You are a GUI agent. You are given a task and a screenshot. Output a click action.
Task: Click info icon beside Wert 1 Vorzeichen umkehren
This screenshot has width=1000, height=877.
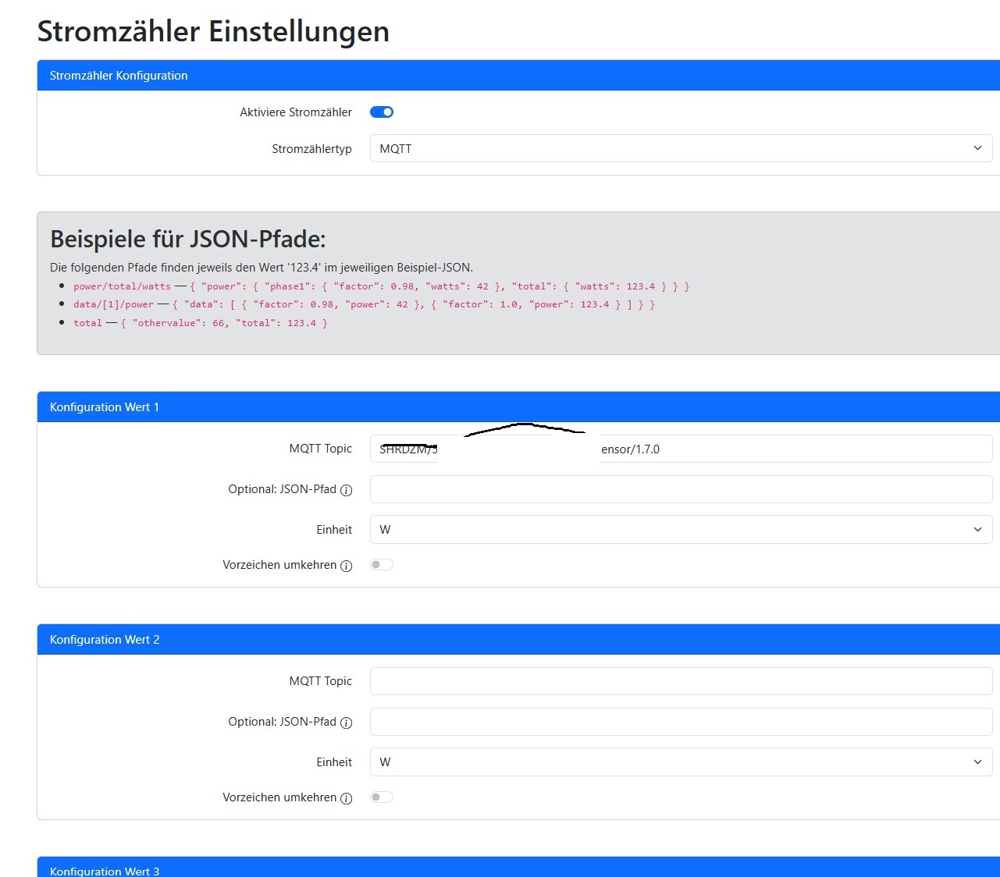coord(347,566)
